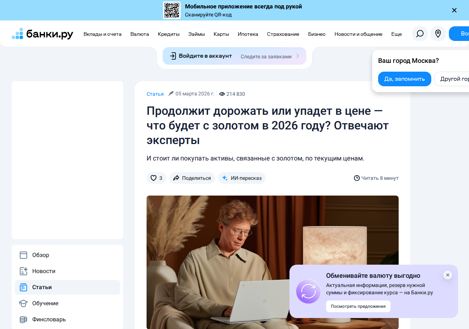Open the Страхование menu

(x=283, y=34)
